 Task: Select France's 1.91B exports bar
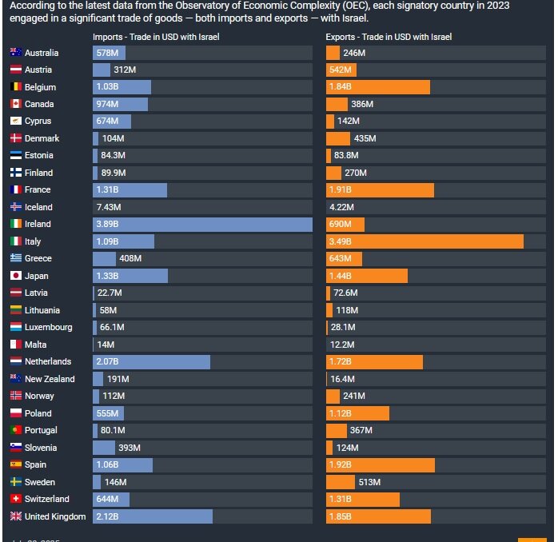(x=380, y=189)
